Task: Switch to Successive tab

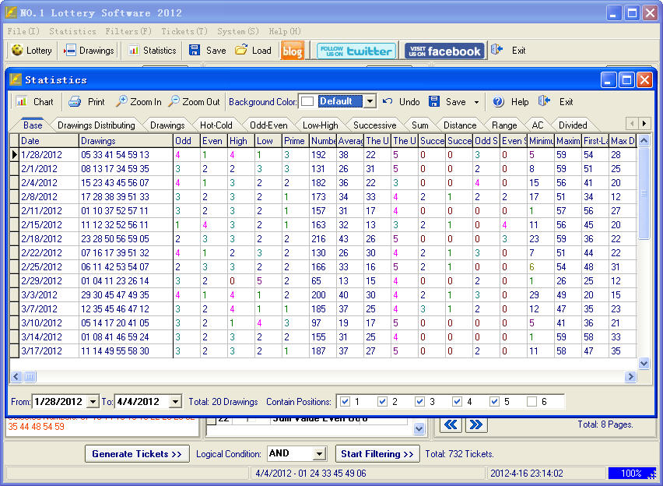Action: point(374,125)
